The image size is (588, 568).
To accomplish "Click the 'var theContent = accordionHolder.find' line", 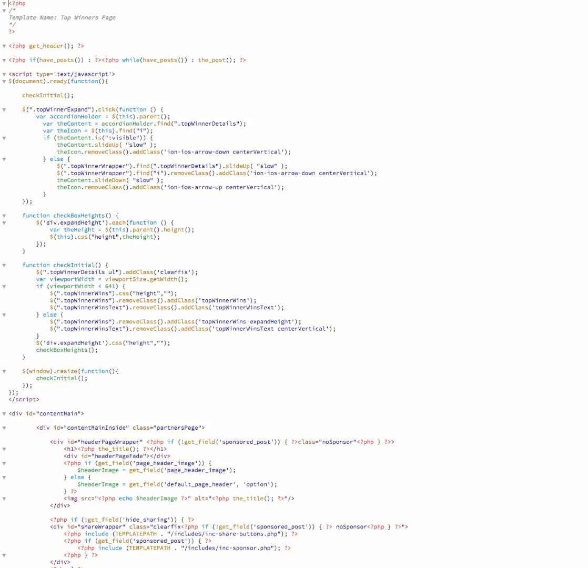I will pos(145,124).
